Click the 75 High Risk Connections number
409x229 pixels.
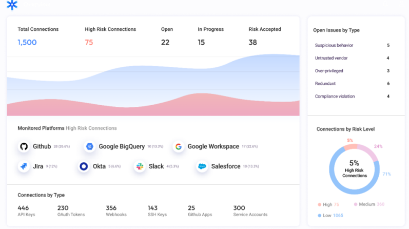click(89, 43)
